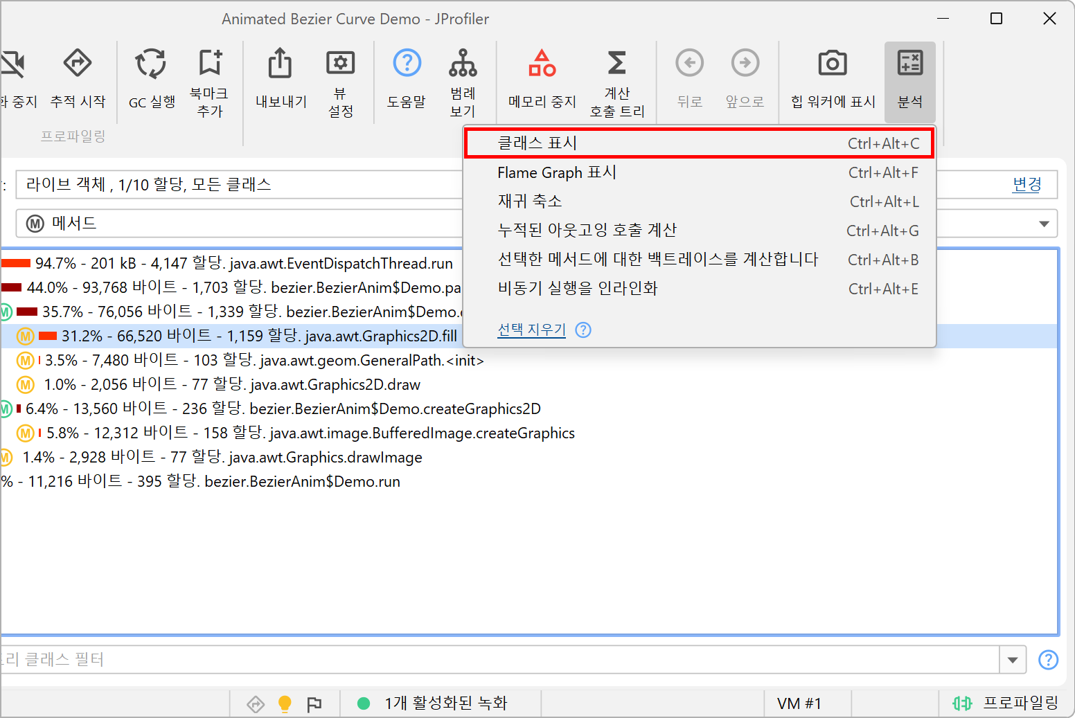This screenshot has height=718, width=1075.
Task: Click the 변경 link
Action: coord(1027,184)
